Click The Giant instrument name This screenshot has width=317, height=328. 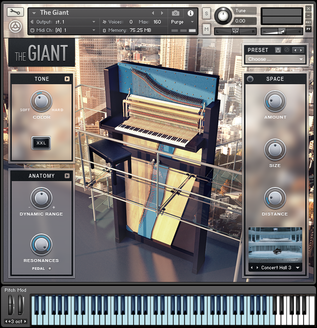coord(54,13)
